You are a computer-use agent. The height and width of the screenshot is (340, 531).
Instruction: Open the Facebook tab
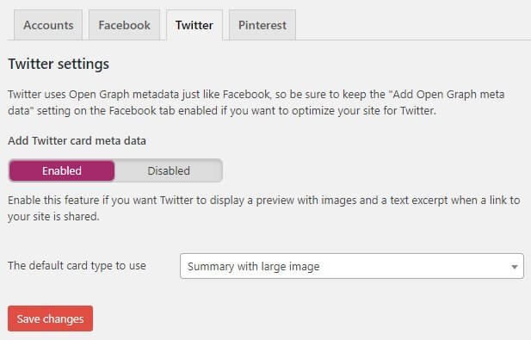(124, 25)
